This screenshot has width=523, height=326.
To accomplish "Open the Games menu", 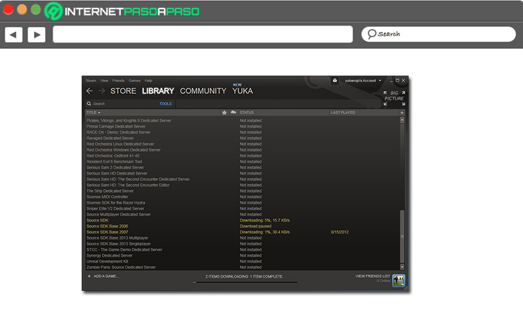I will pyautogui.click(x=135, y=80).
